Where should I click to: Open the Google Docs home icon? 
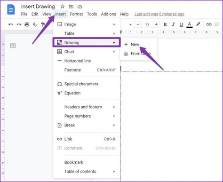point(11,9)
